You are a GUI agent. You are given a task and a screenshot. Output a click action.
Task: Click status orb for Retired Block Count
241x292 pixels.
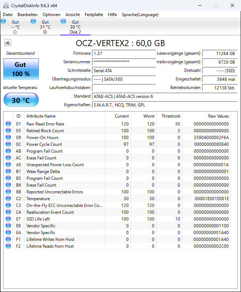[8, 130]
